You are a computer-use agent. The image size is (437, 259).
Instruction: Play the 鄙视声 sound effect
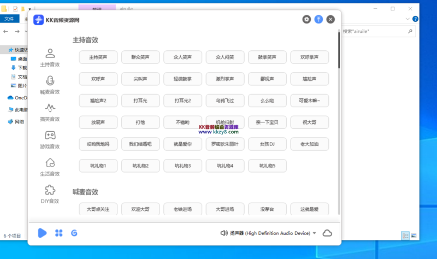click(267, 79)
